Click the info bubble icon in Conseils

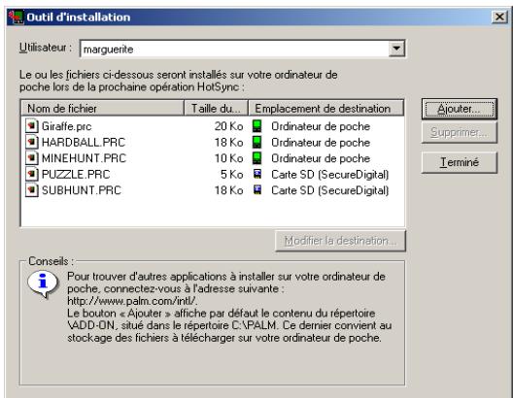tap(43, 283)
